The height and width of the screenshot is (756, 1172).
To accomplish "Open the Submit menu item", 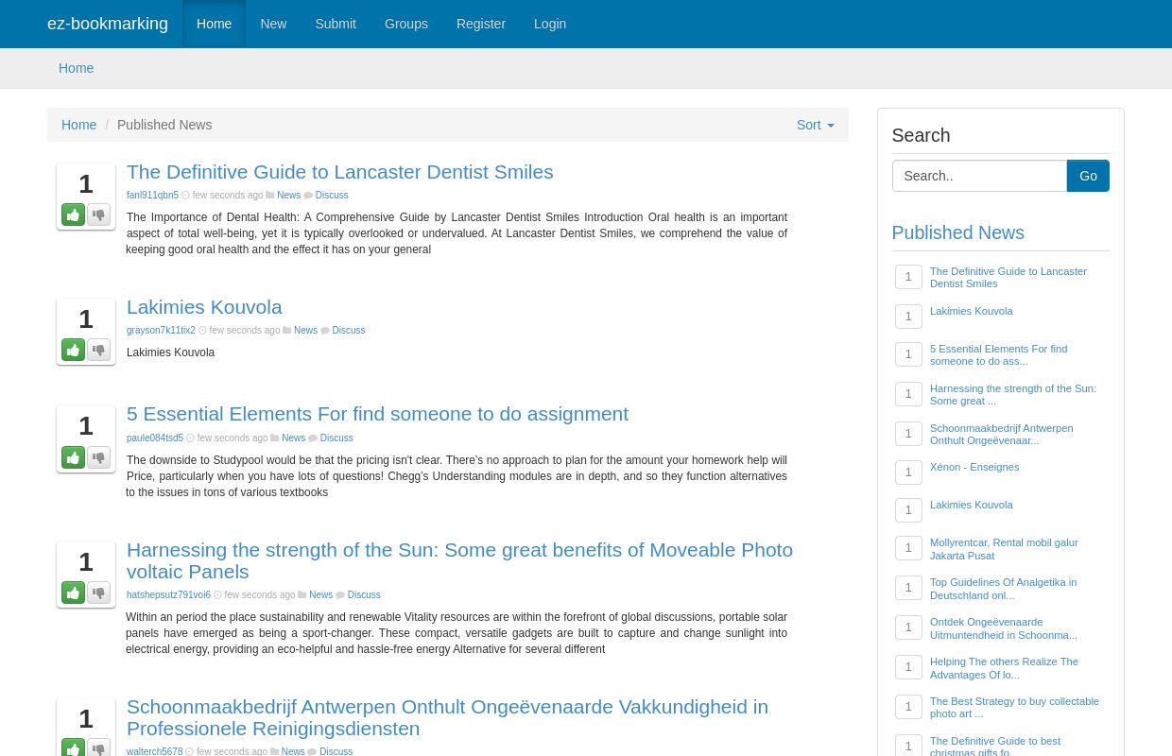I will click(336, 24).
